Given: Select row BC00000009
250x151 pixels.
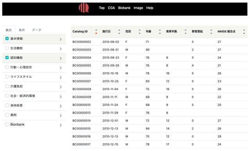Looking at the screenshot, I should 159,97.
